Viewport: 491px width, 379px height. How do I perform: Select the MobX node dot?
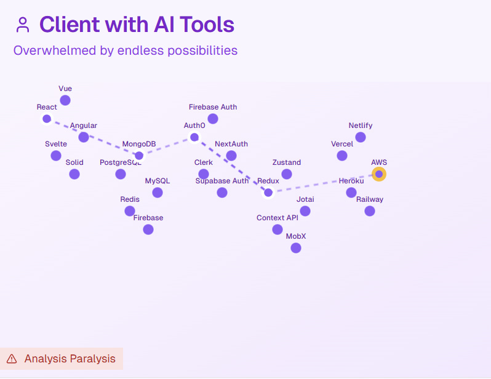296,248
